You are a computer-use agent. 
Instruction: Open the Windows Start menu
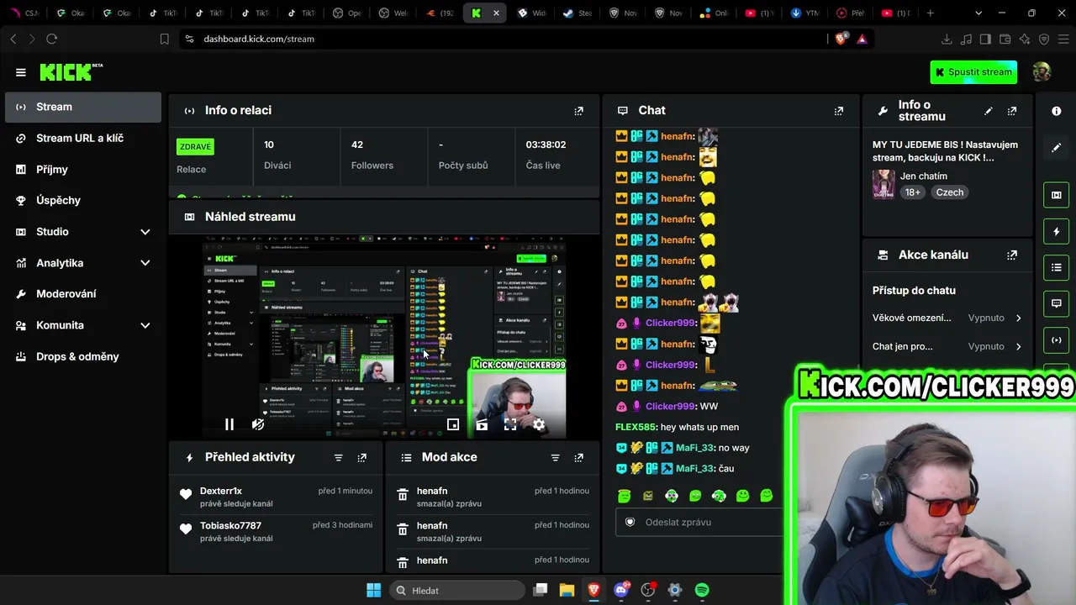tap(373, 591)
